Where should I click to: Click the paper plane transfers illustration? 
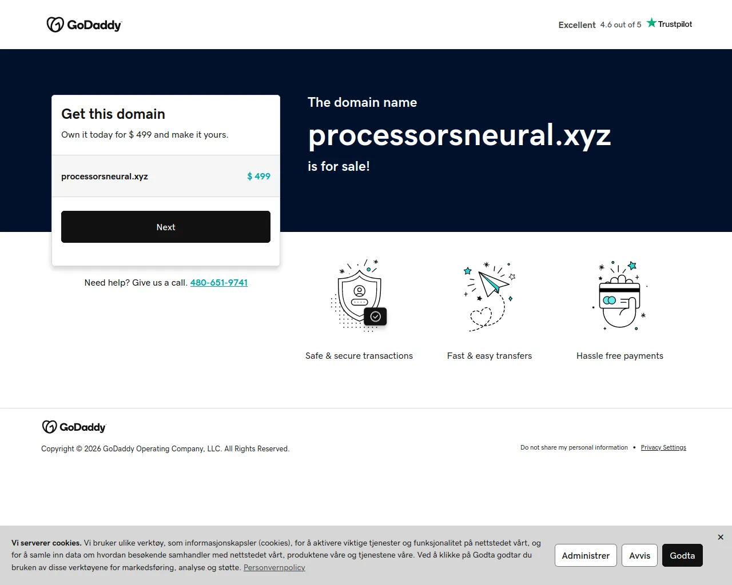[490, 296]
